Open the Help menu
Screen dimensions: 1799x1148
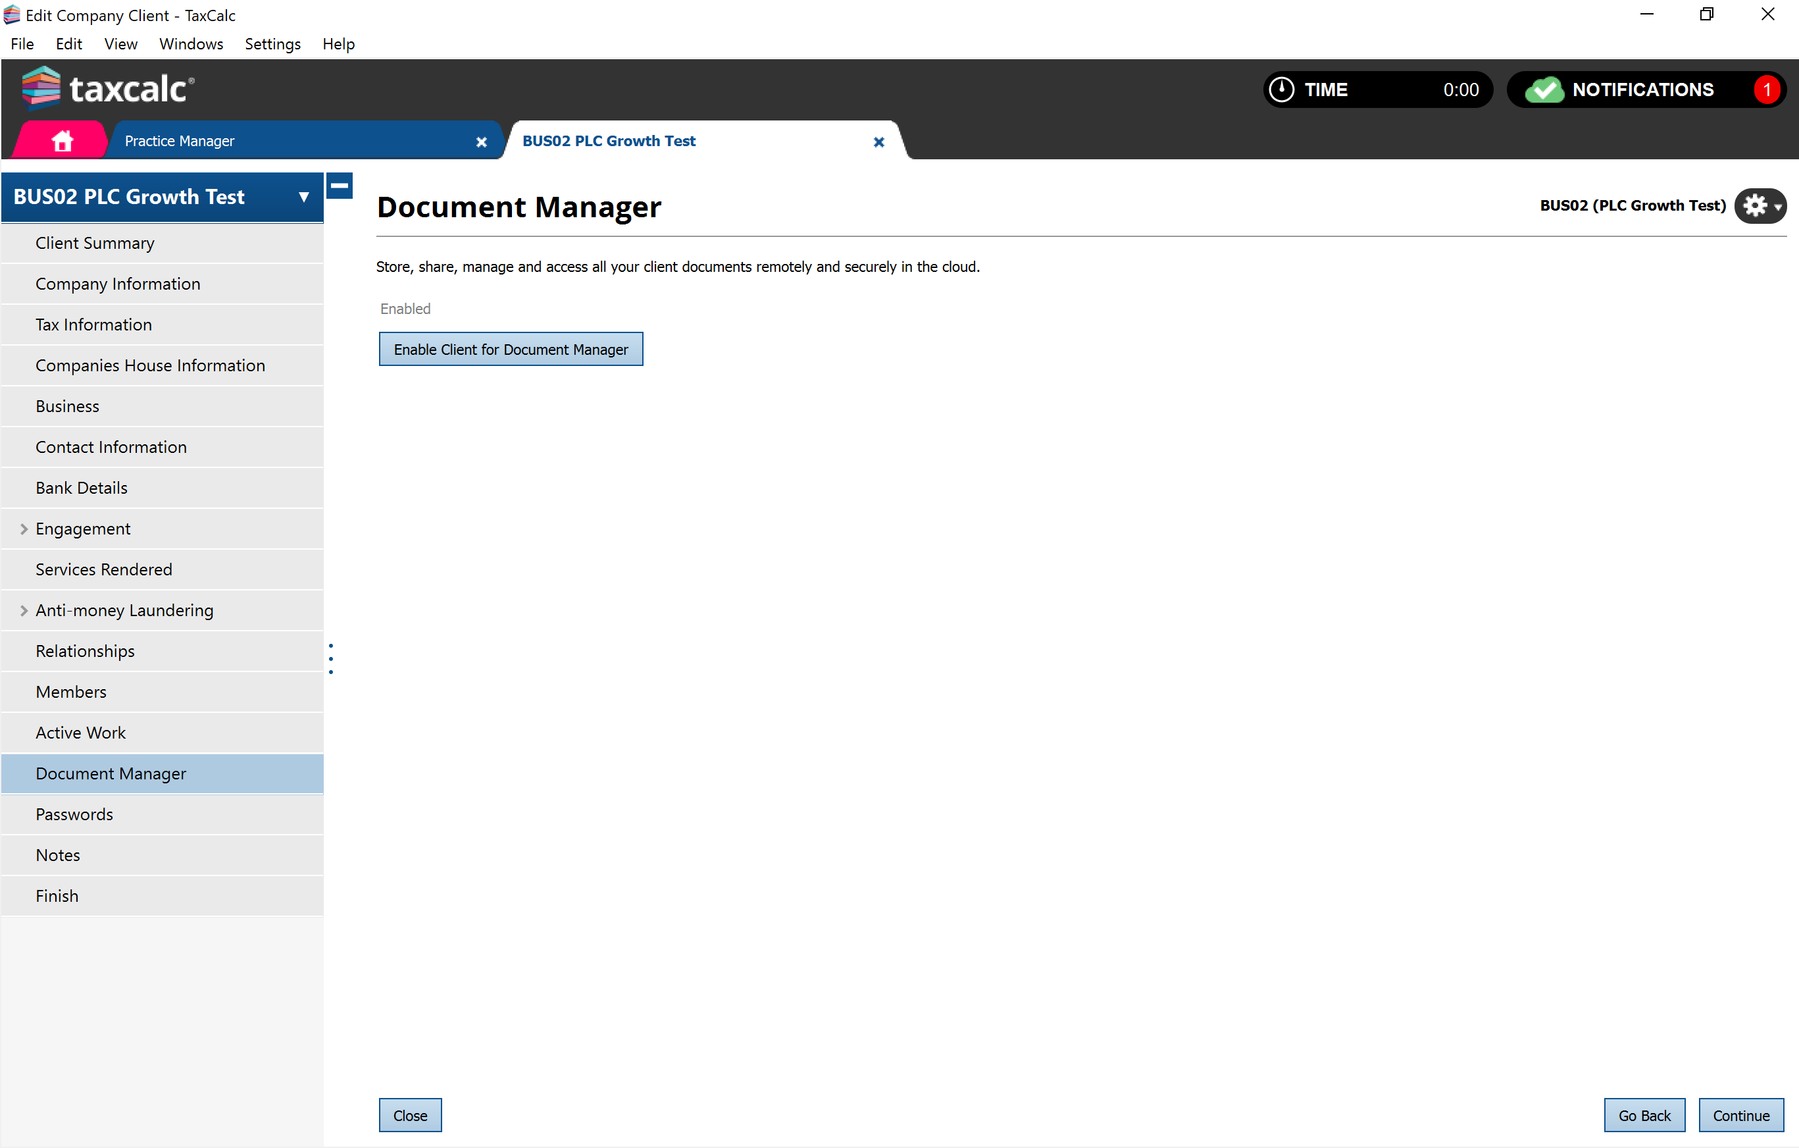(338, 44)
